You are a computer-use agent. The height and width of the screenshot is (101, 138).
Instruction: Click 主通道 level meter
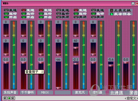[118, 55]
